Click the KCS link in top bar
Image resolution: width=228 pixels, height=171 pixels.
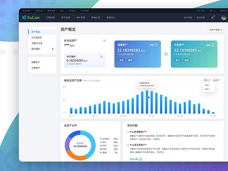click(62, 11)
